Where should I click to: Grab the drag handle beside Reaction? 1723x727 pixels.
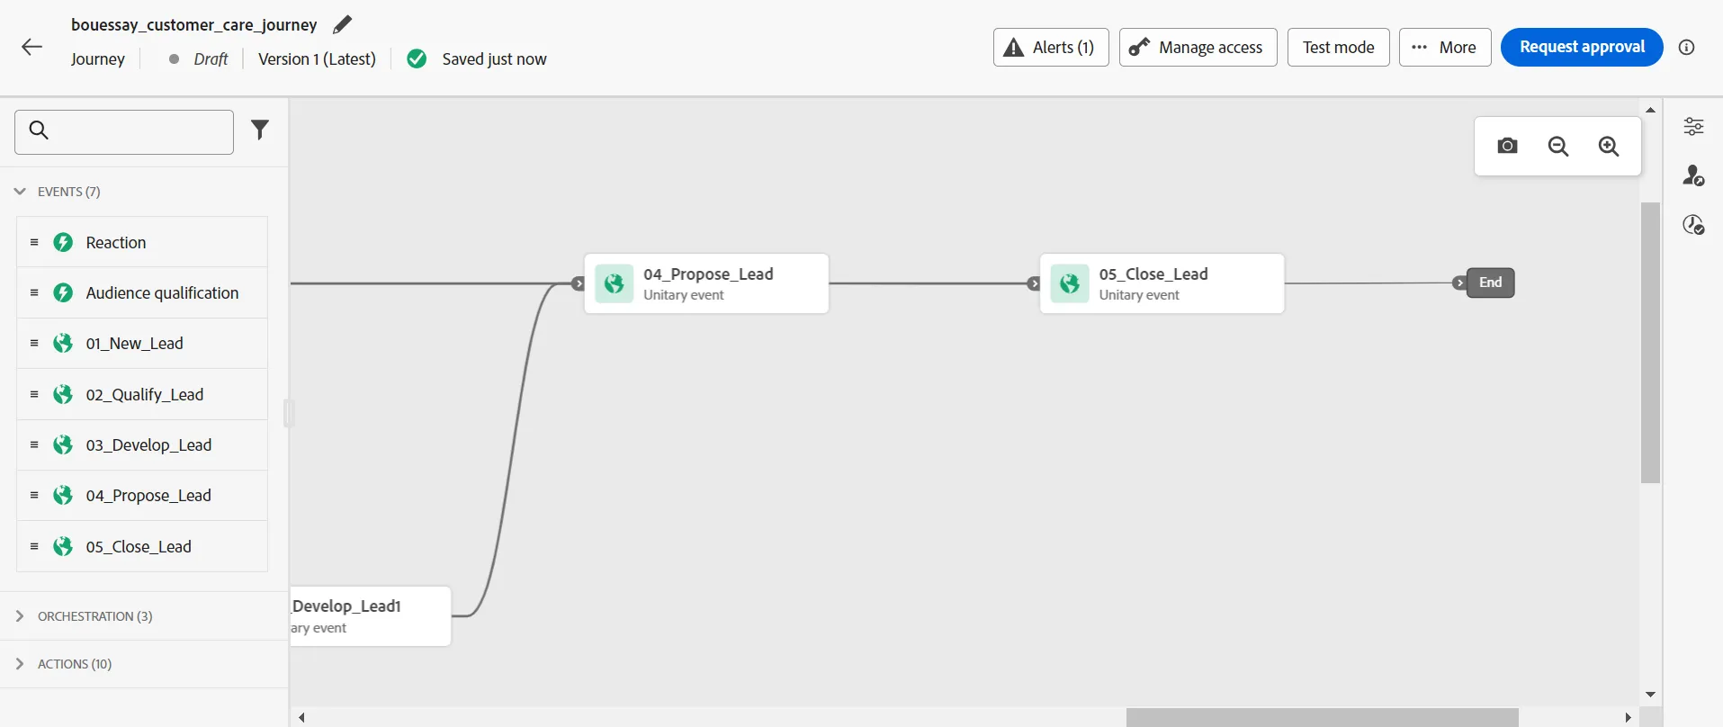pyautogui.click(x=34, y=242)
